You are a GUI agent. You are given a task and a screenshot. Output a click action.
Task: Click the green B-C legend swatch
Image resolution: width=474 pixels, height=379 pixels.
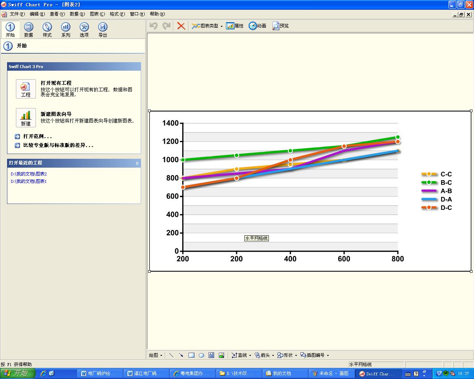coord(429,182)
